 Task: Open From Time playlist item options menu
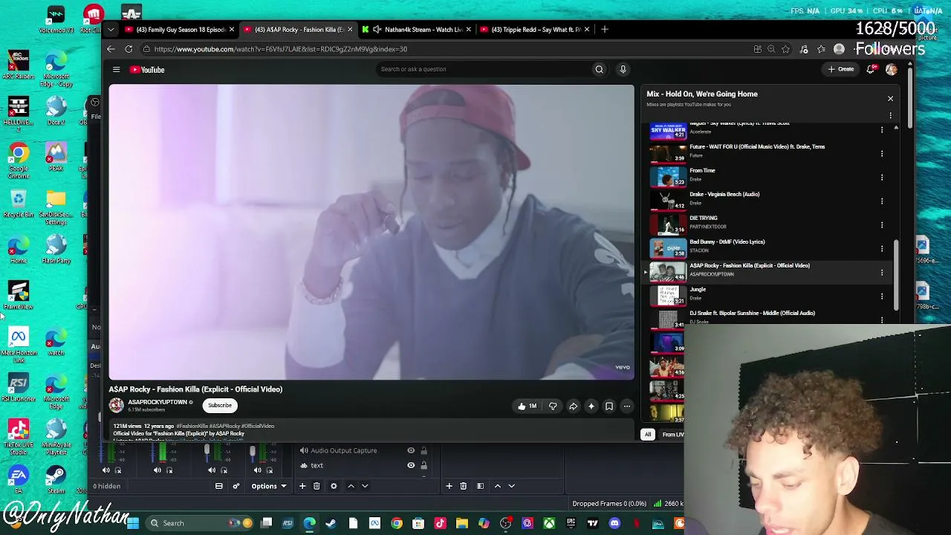pyautogui.click(x=882, y=177)
